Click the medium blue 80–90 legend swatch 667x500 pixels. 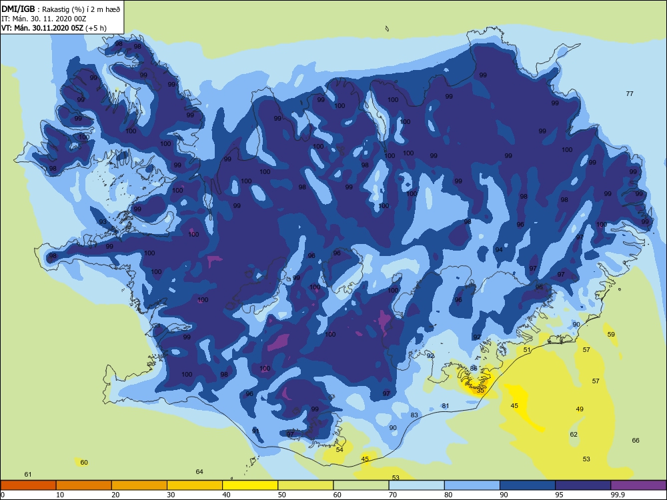(x=472, y=485)
